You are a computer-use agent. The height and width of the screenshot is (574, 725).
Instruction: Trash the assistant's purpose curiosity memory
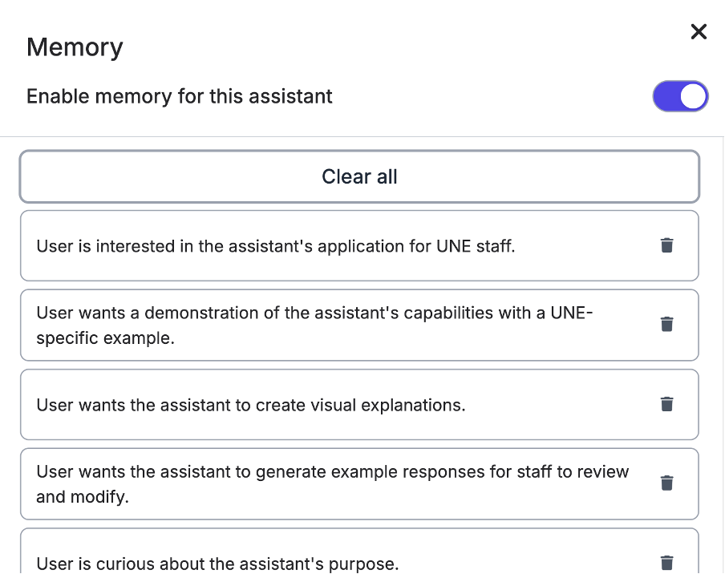pos(666,563)
